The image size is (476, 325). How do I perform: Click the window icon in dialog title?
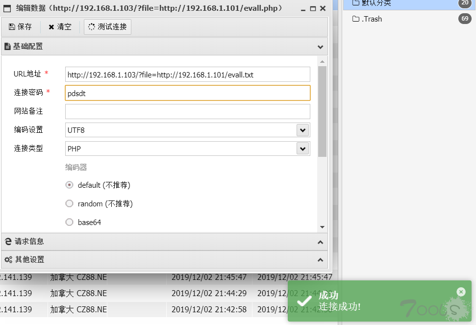tap(7, 8)
